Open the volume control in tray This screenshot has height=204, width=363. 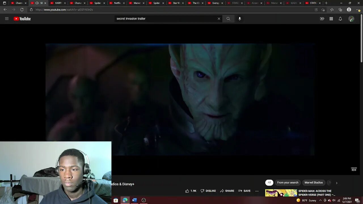click(334, 200)
